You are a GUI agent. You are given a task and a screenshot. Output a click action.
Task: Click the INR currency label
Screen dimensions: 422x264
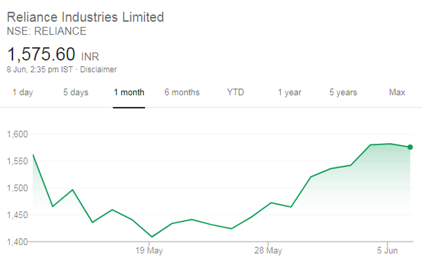(x=90, y=57)
